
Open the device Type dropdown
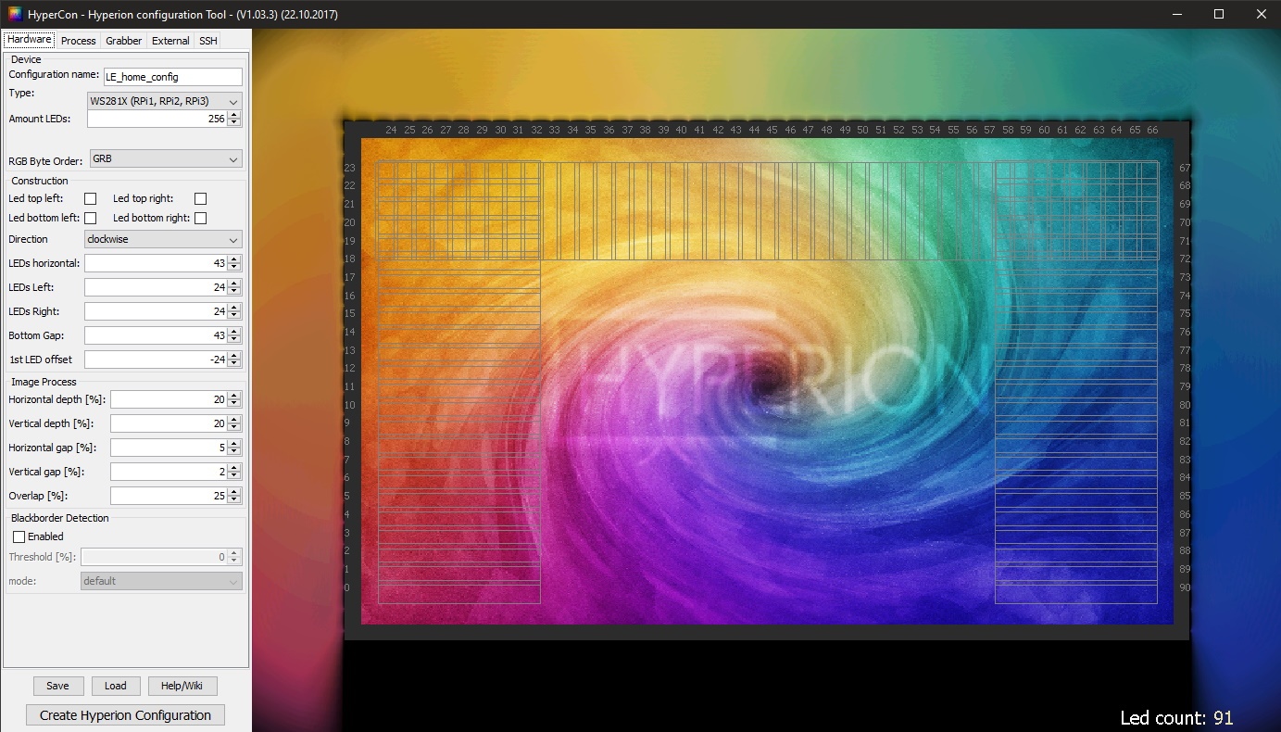coord(164,101)
